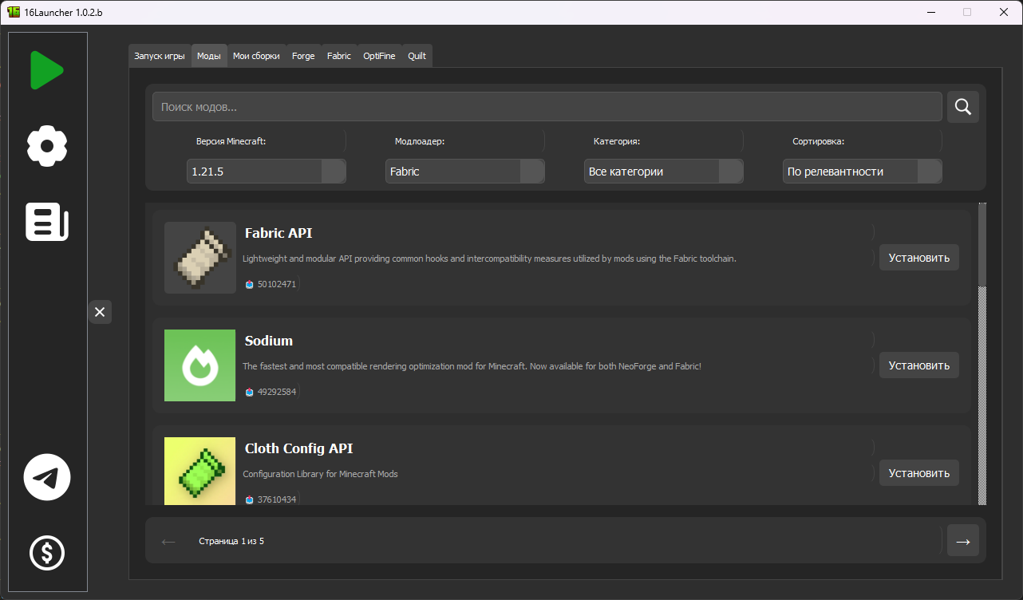Click the previous page left arrow
Viewport: 1023px width, 600px height.
(168, 541)
